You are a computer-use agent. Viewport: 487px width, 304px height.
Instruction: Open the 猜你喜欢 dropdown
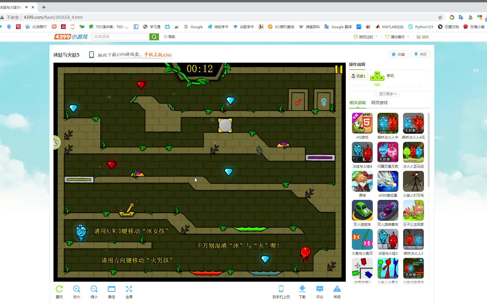point(397,37)
